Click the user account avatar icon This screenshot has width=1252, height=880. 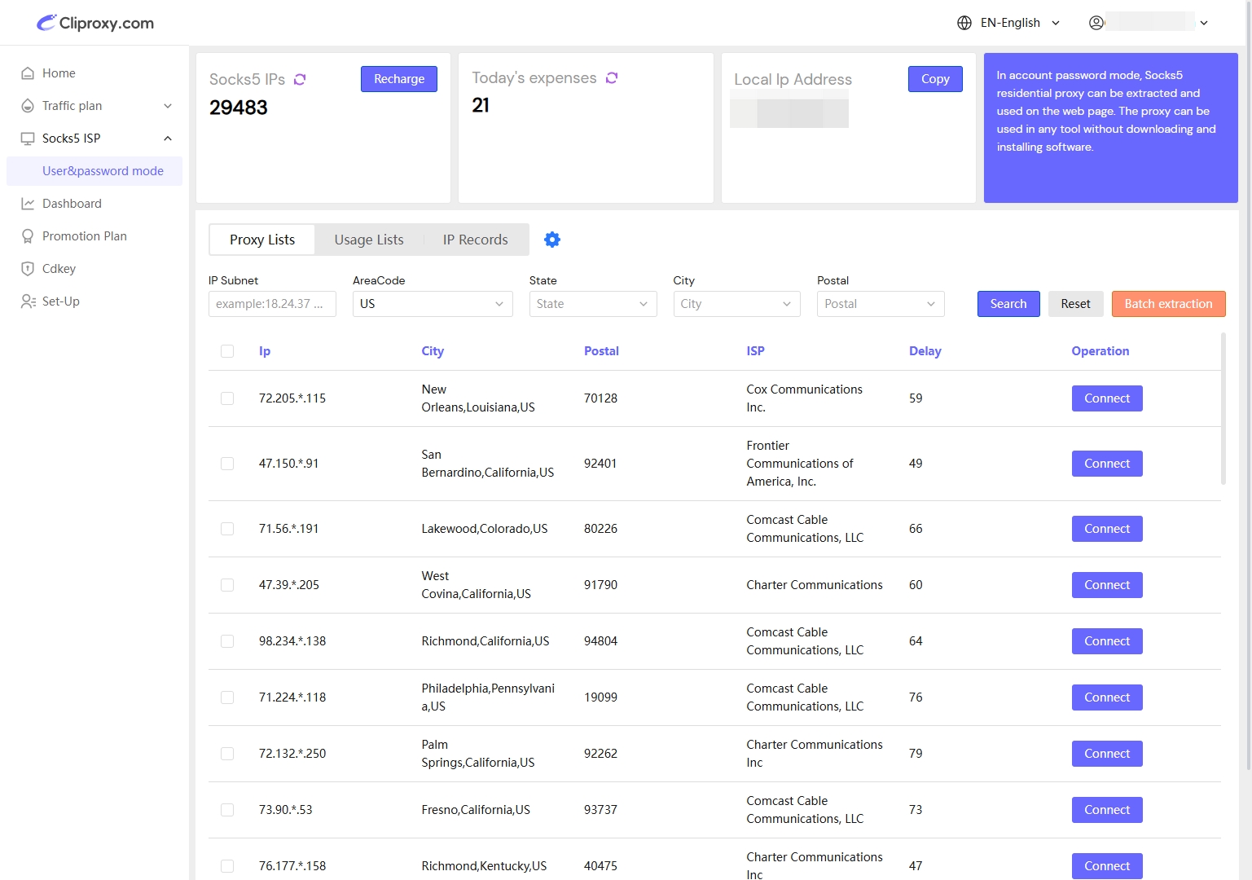point(1096,23)
